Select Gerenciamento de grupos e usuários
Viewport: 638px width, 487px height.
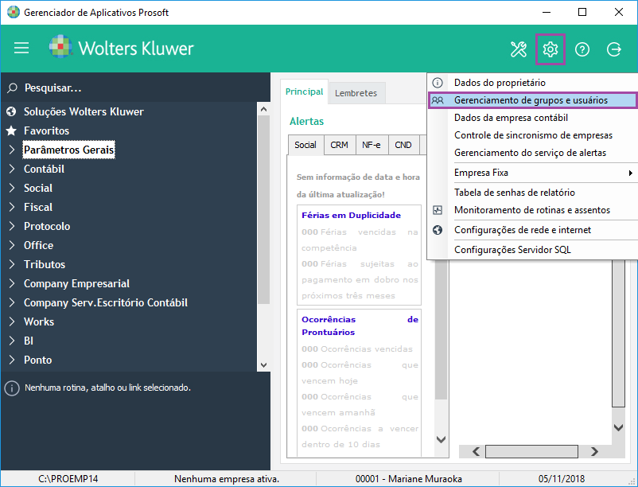click(x=533, y=100)
